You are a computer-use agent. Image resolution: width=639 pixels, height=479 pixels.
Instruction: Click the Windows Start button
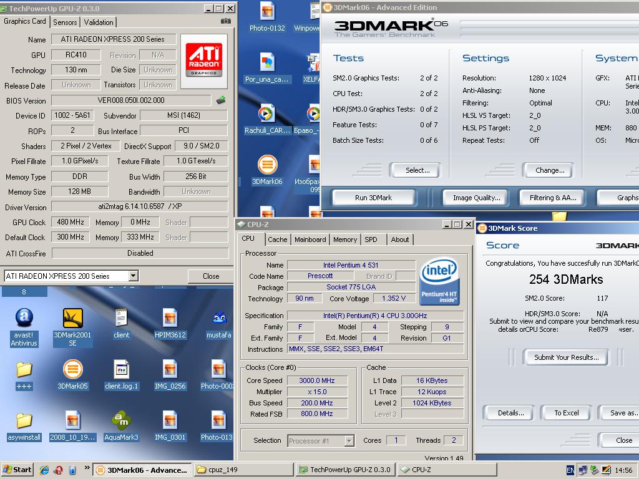click(17, 470)
